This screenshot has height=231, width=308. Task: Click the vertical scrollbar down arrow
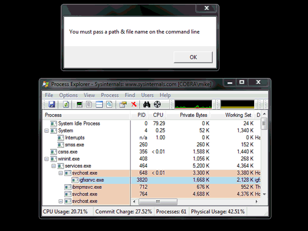pyautogui.click(x=264, y=194)
